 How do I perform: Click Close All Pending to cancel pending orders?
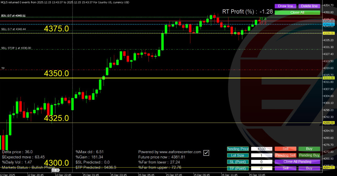point(297,162)
